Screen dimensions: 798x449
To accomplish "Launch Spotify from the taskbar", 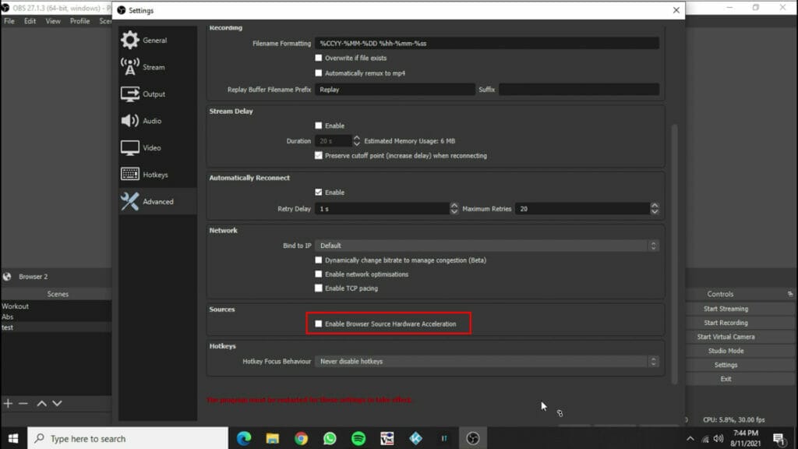I will pos(358,438).
